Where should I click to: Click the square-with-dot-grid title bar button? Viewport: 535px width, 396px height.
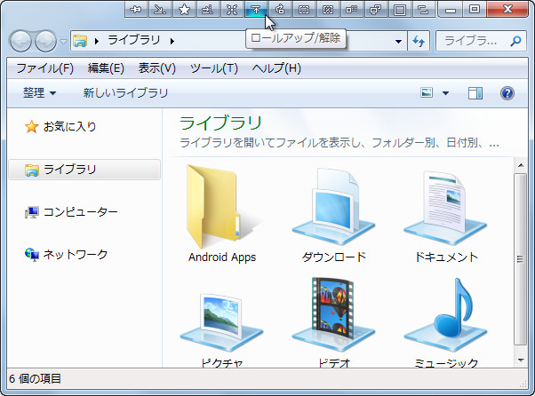click(x=351, y=9)
